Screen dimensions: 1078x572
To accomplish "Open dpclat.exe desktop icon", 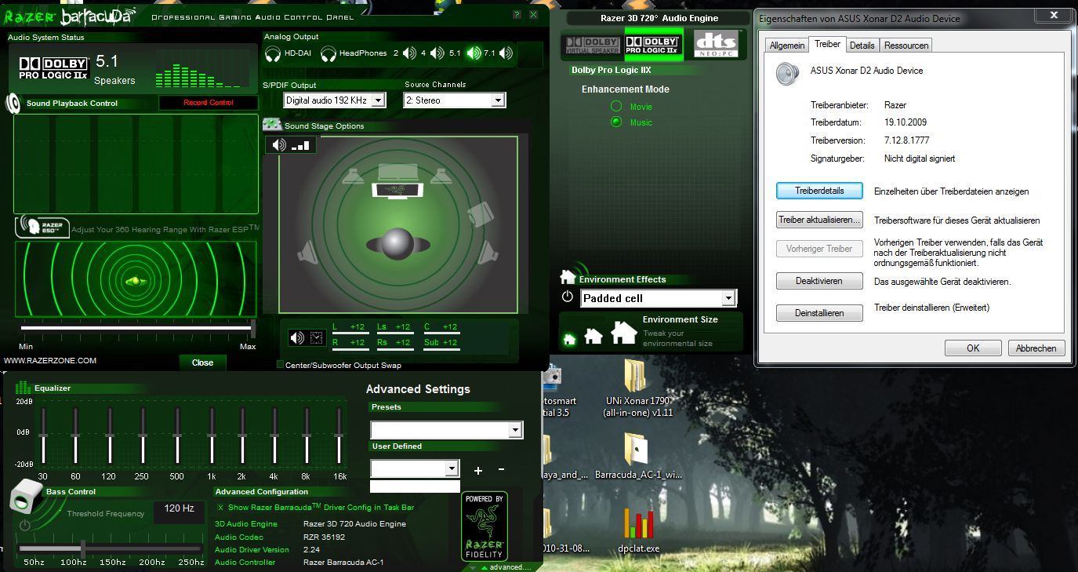I will click(638, 530).
